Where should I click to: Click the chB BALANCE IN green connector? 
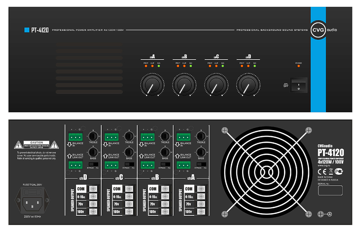pos(147,136)
